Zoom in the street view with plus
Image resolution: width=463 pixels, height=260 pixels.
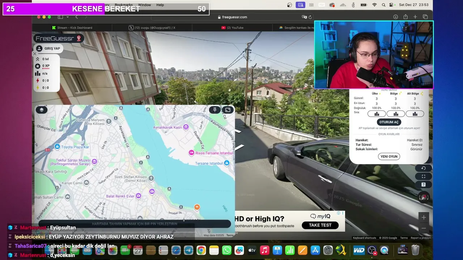coord(424,217)
